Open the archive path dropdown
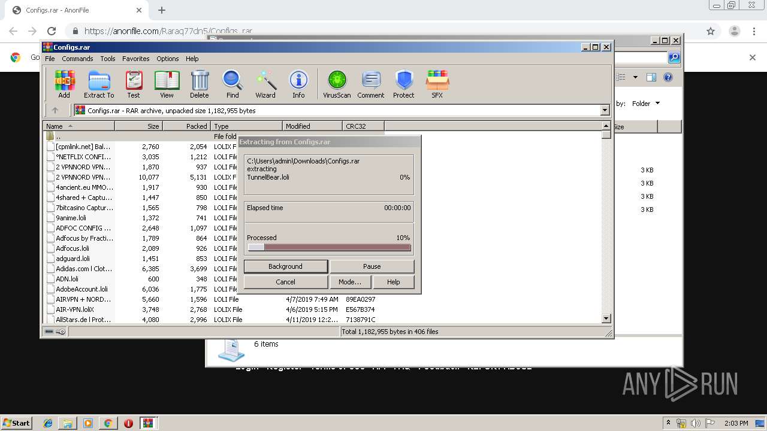Image resolution: width=767 pixels, height=431 pixels. pyautogui.click(x=605, y=110)
